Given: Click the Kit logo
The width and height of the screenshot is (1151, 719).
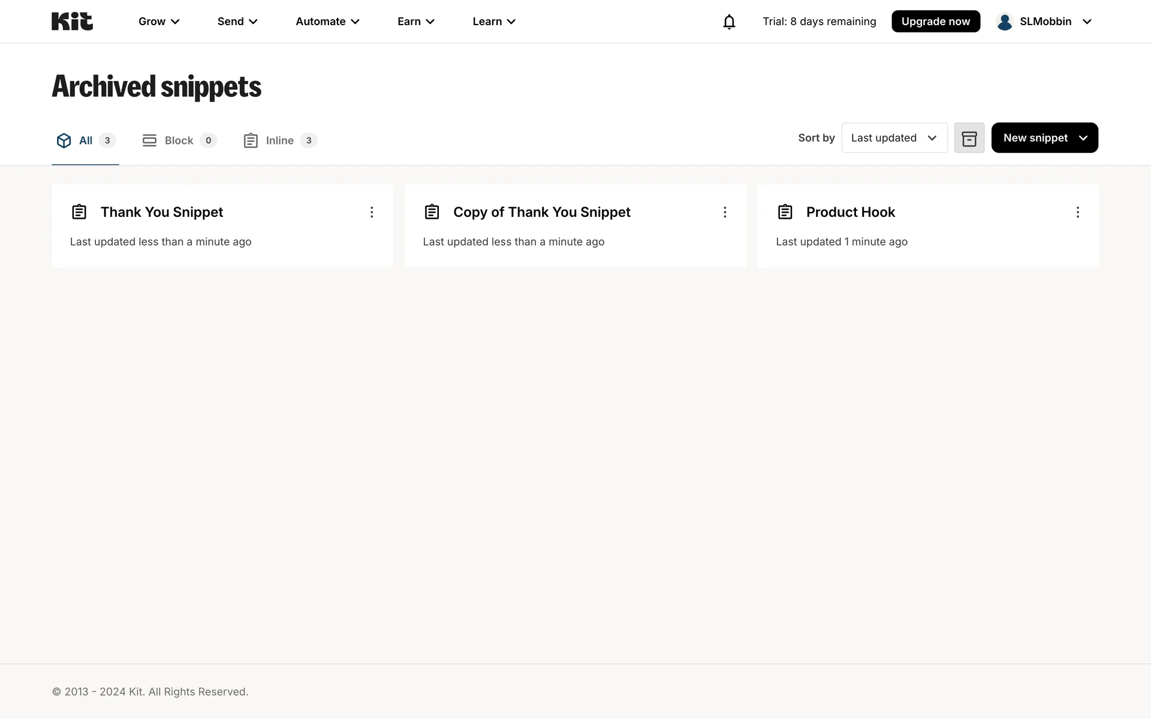Looking at the screenshot, I should [72, 22].
